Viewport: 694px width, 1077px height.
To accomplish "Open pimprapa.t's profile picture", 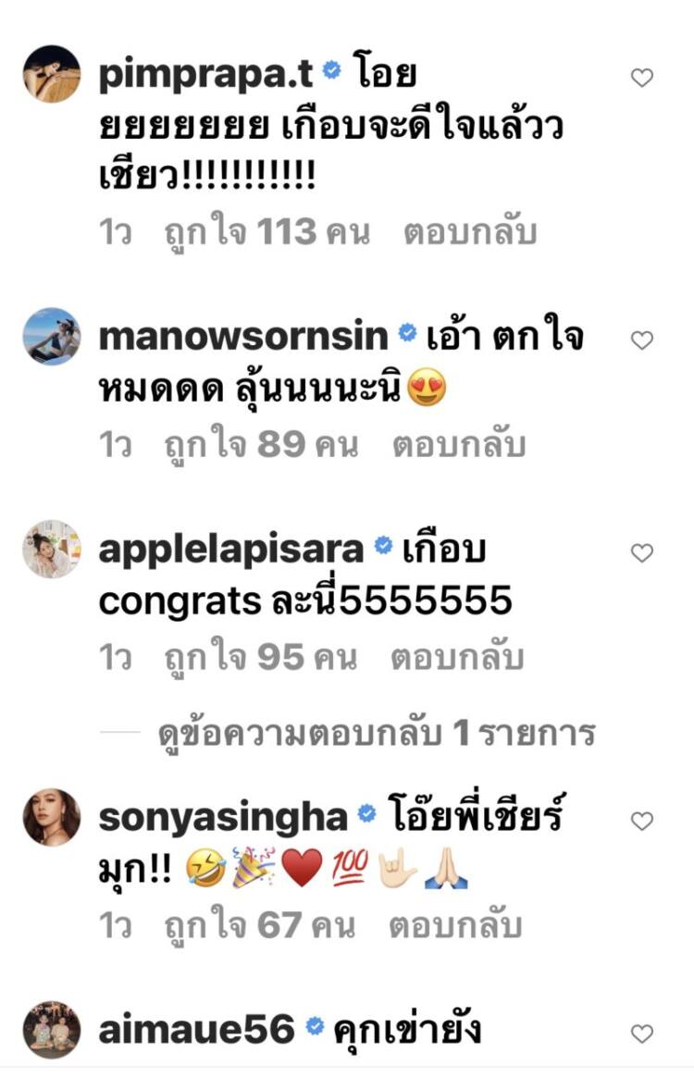I will (x=52, y=74).
